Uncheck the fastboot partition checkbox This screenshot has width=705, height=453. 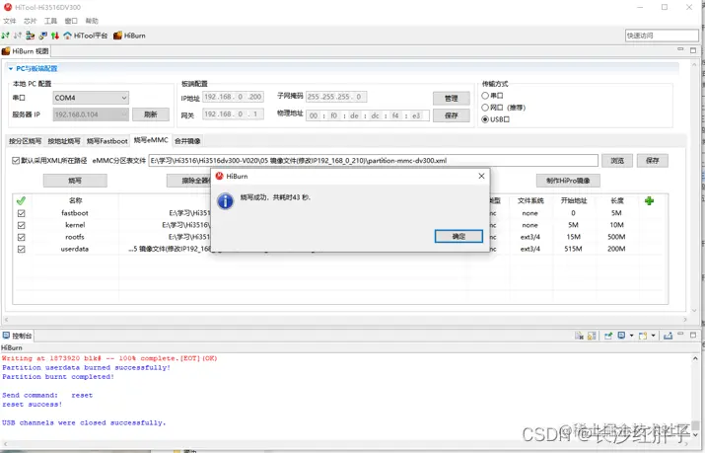[x=21, y=213]
